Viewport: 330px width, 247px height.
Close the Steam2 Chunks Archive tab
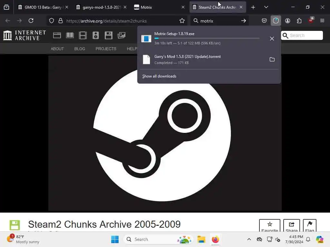241,7
